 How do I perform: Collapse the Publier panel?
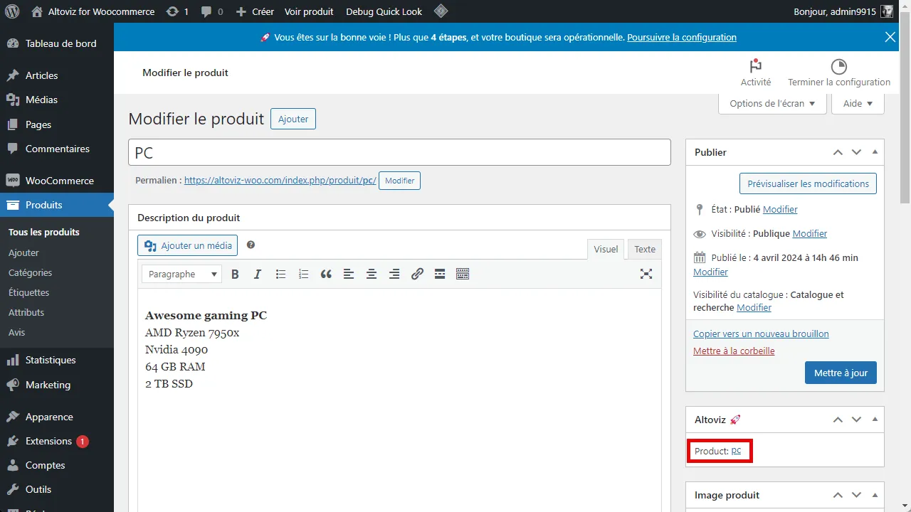tap(875, 152)
